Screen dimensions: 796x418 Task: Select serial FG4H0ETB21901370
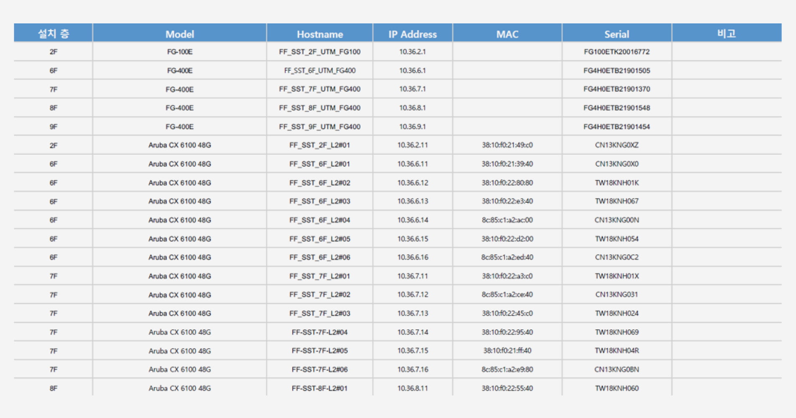pyautogui.click(x=616, y=89)
